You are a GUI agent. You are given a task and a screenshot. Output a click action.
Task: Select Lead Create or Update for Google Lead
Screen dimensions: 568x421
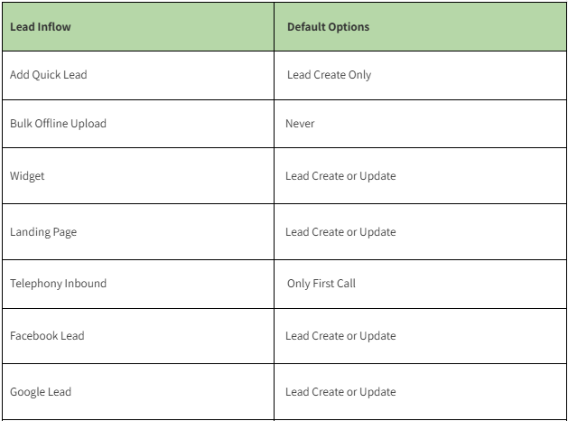click(340, 392)
